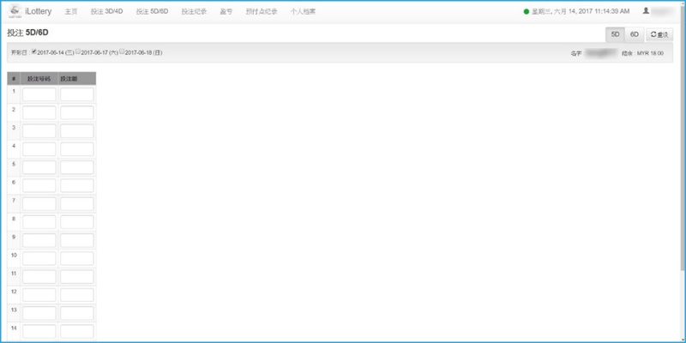Focus the bet number field in row 5
The image size is (686, 343).
tap(39, 167)
